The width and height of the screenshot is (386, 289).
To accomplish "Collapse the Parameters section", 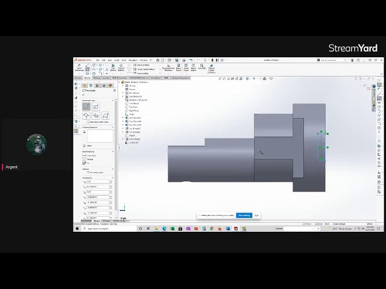I will click(113, 178).
